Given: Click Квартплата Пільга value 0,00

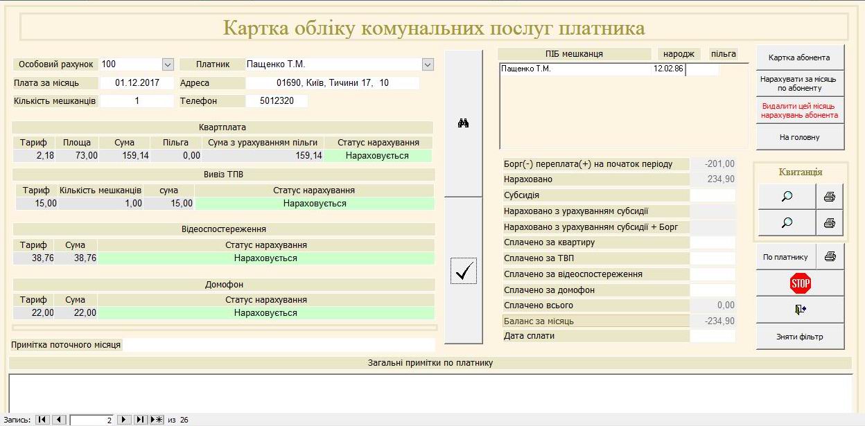Looking at the screenshot, I should point(176,156).
